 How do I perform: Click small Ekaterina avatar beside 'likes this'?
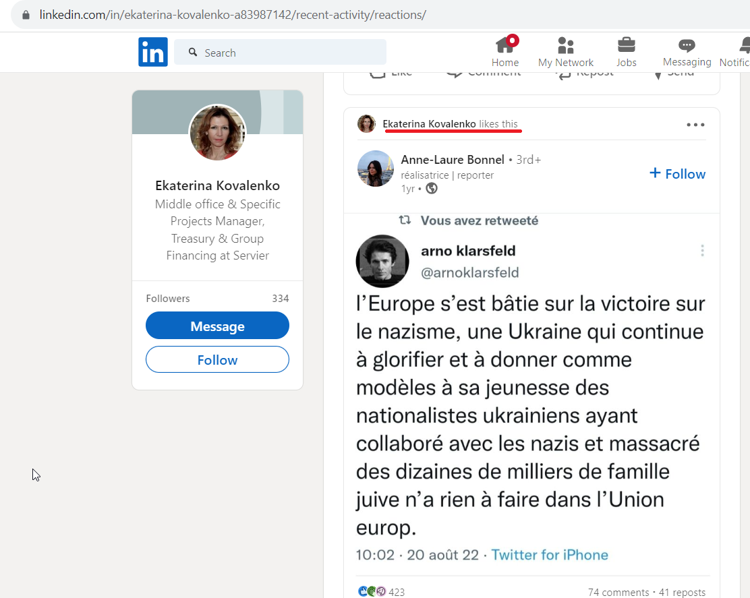tap(366, 124)
